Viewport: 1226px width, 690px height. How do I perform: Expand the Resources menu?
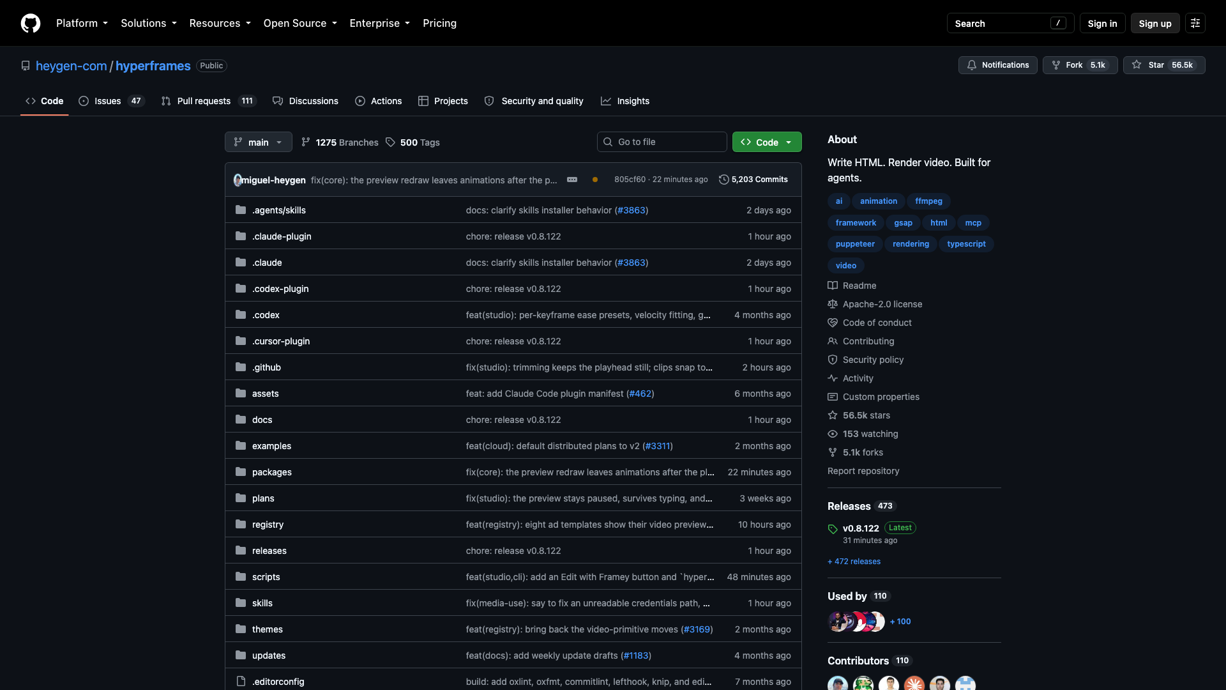pyautogui.click(x=220, y=23)
